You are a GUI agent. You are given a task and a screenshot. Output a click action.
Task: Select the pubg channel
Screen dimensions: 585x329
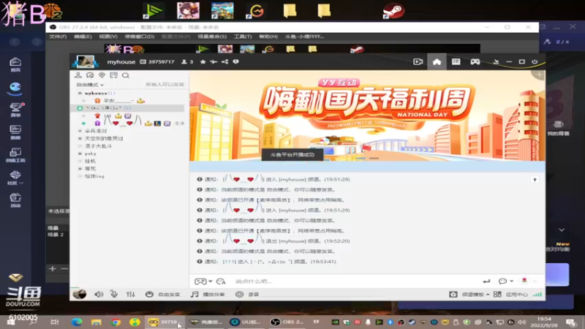tap(90, 154)
